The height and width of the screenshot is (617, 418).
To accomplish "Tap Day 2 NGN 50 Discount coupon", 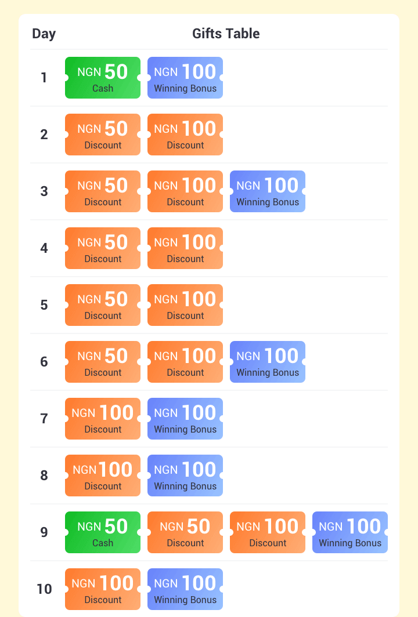I will click(x=103, y=135).
